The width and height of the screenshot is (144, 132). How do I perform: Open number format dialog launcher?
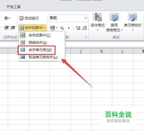(86, 37)
